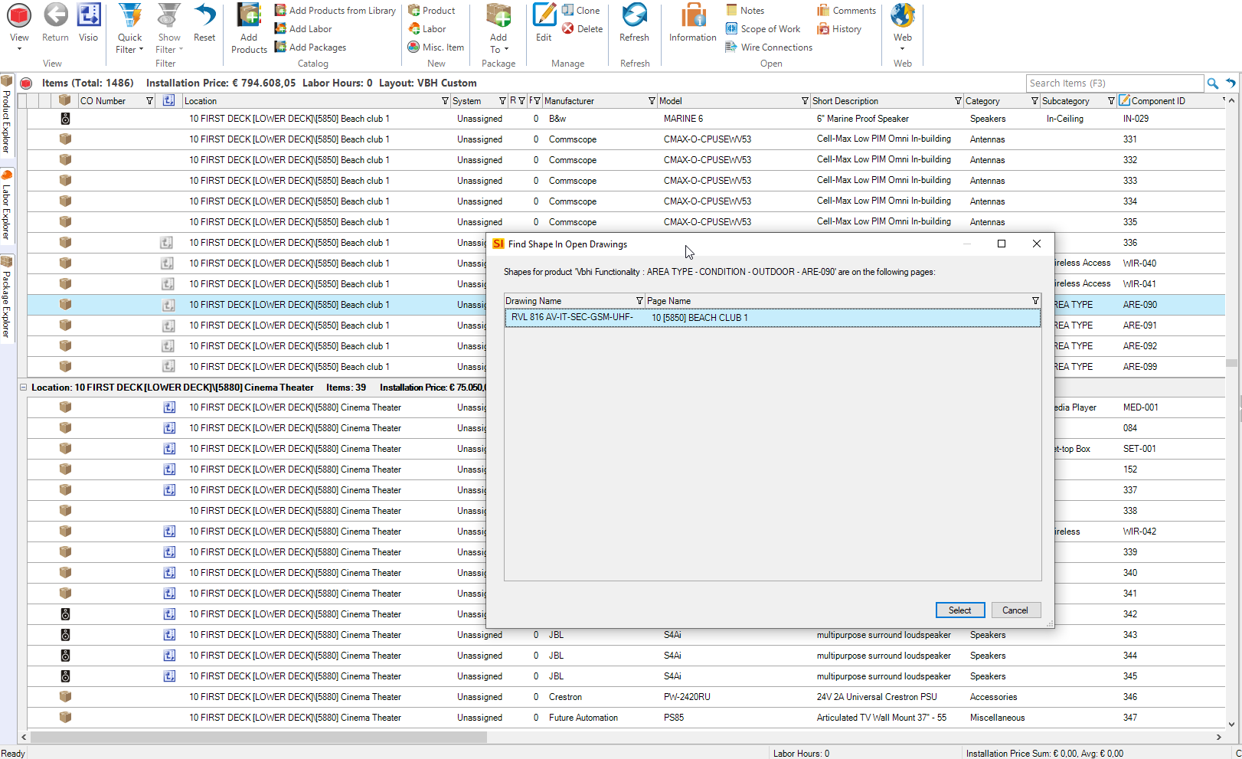Create a new Product

pyautogui.click(x=431, y=11)
